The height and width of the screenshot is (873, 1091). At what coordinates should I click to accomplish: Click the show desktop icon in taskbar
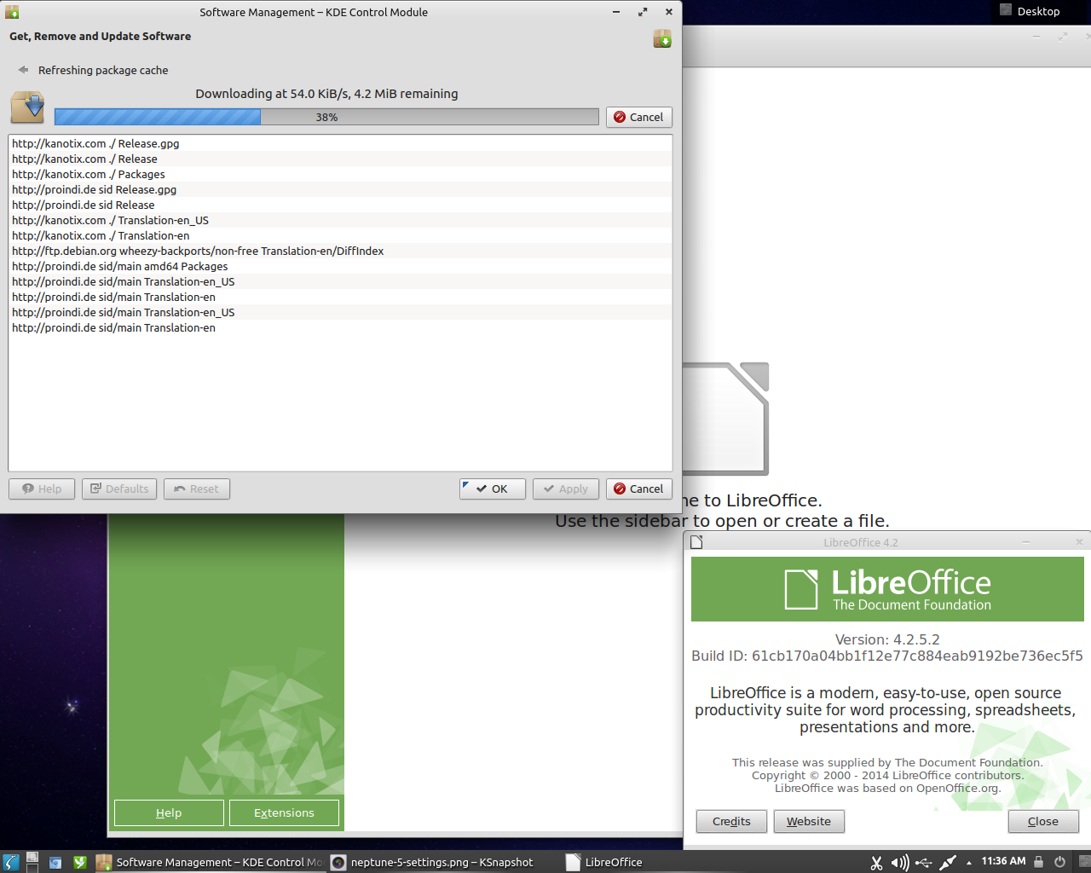click(55, 862)
